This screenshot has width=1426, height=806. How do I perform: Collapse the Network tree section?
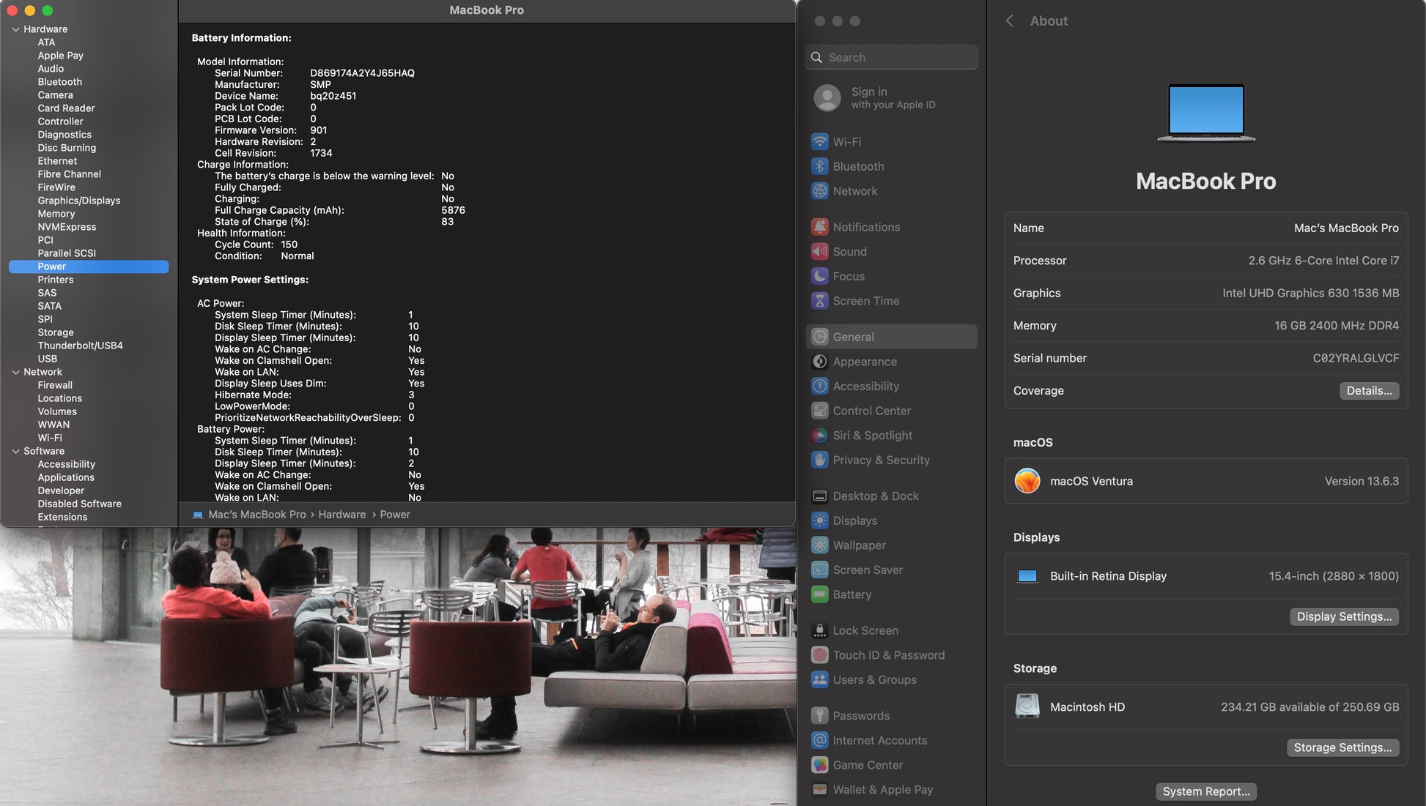coord(15,372)
